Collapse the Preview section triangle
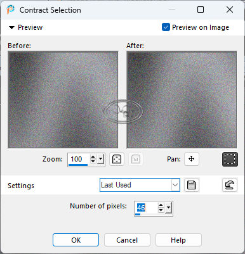Screen dimensions: 245x254 pyautogui.click(x=11, y=27)
